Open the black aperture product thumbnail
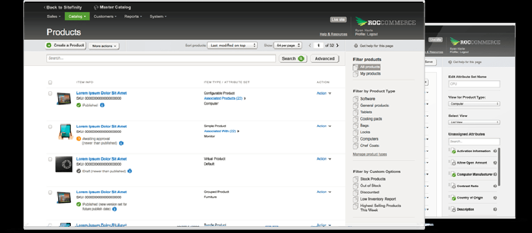This screenshot has height=233, width=532. pos(64,164)
